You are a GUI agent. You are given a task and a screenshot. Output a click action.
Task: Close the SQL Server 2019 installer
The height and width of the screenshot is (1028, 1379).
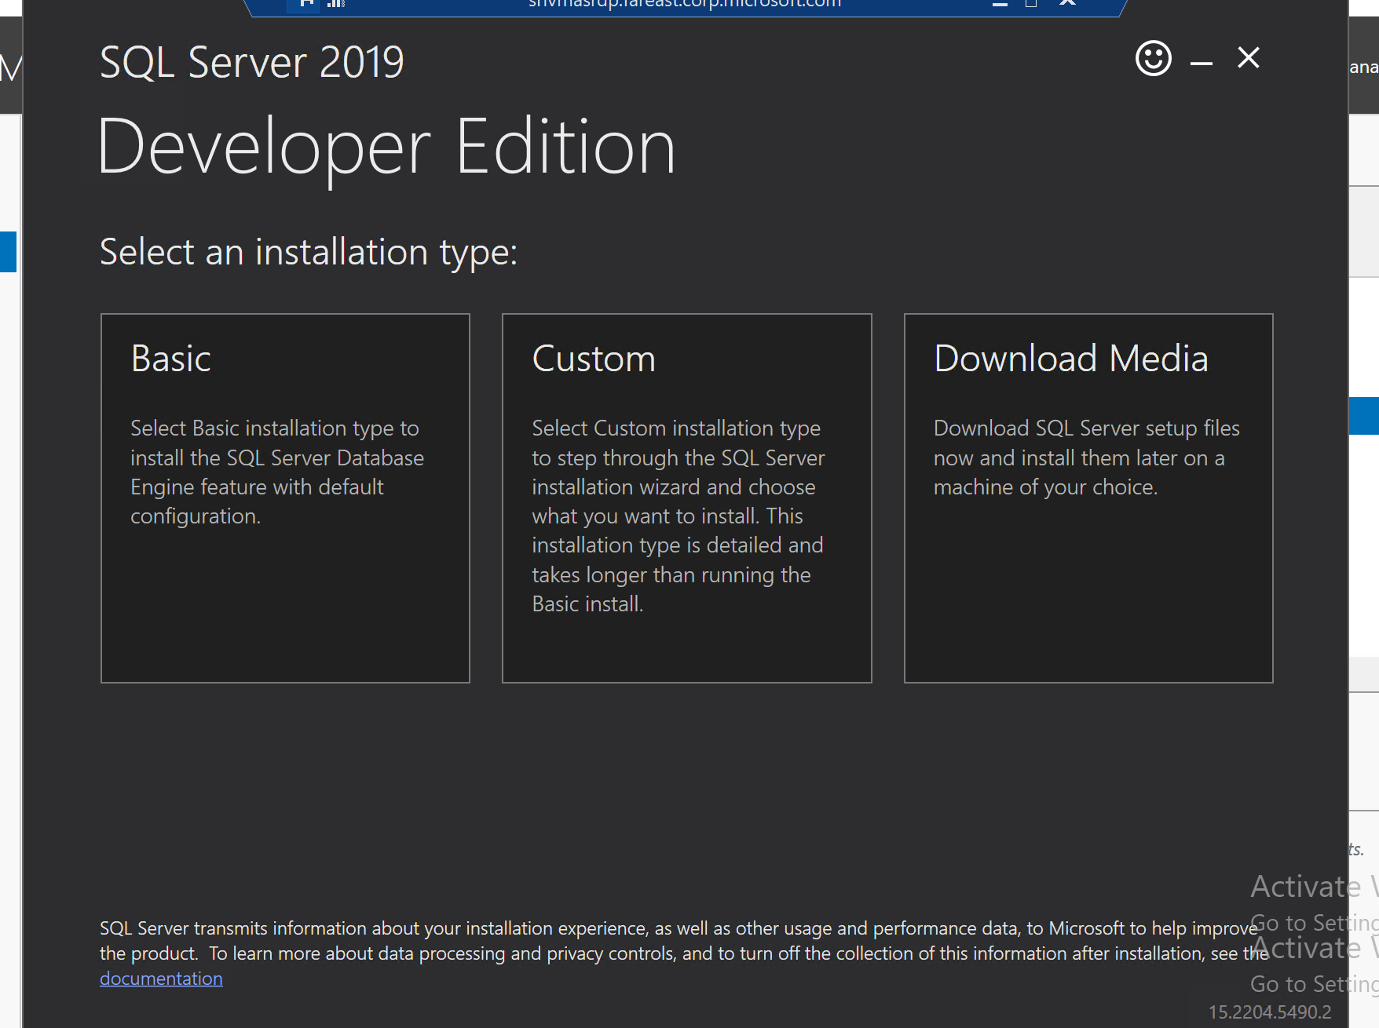tap(1248, 58)
